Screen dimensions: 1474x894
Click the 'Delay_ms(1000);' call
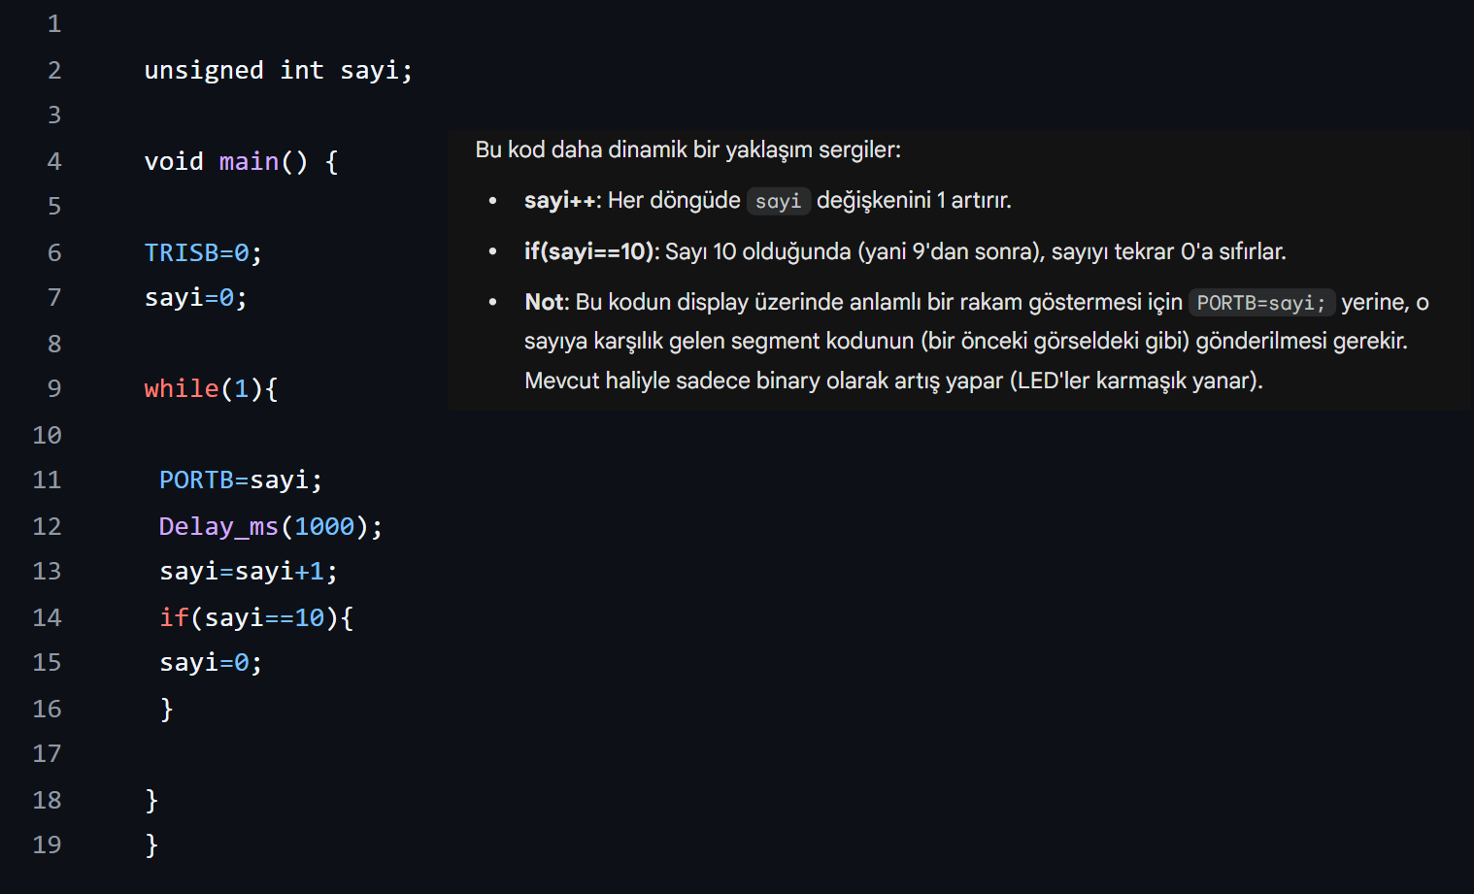pos(271,526)
